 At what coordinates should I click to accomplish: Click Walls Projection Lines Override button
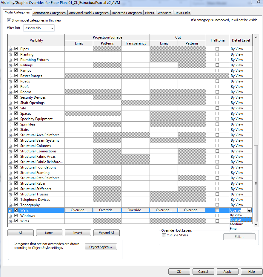point(79,210)
